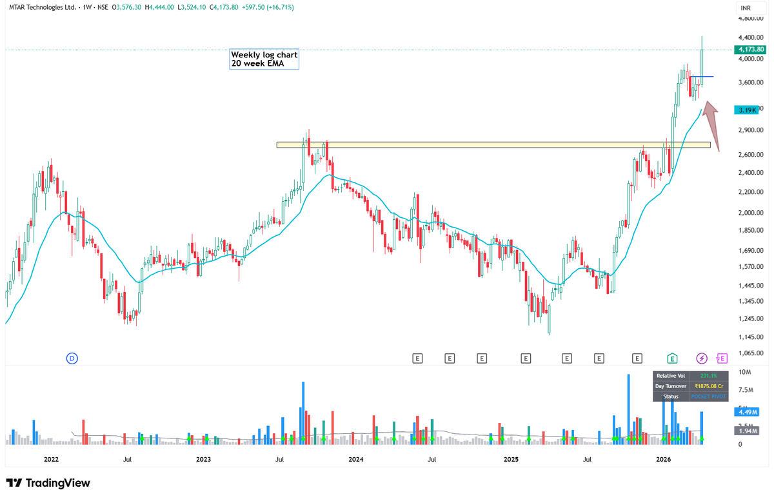The width and height of the screenshot is (774, 499).
Task: Click the leftmost gray earnings E marker
Action: tap(417, 358)
